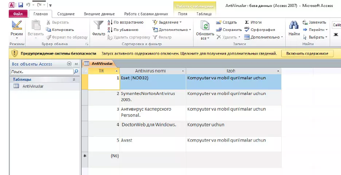This screenshot has width=341, height=175.
Task: Toggle bold Ж formatting
Action: (x=336, y=35)
